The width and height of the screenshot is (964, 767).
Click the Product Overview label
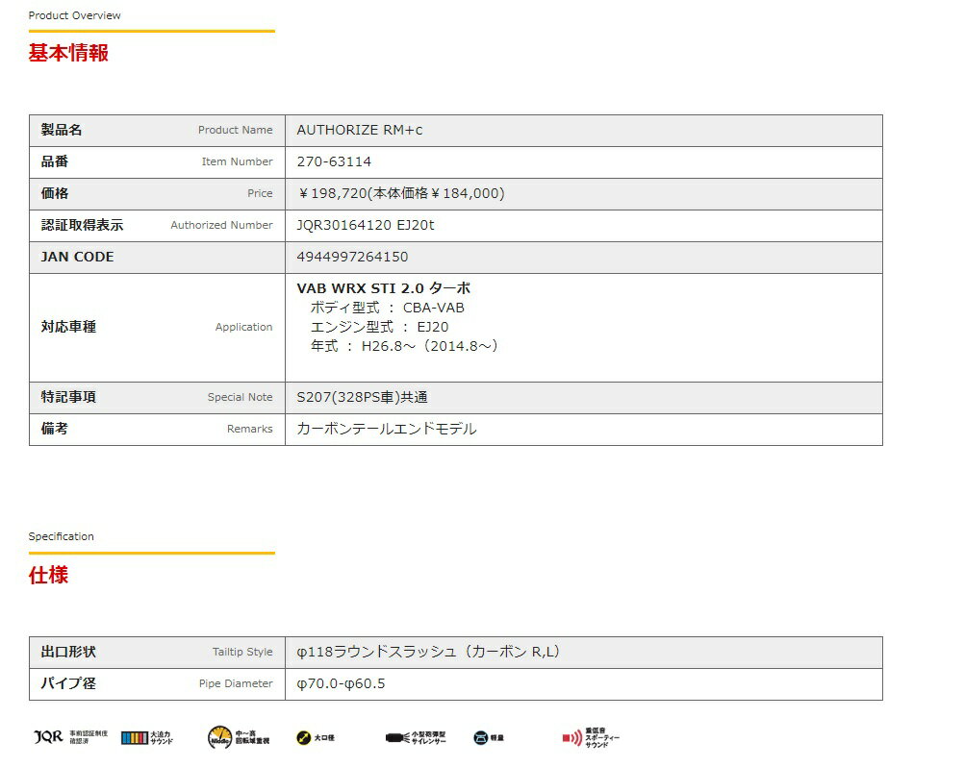coord(74,15)
